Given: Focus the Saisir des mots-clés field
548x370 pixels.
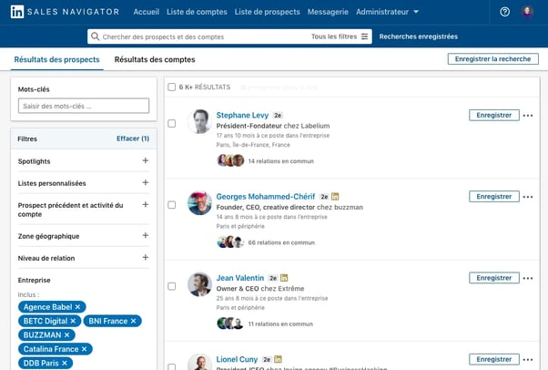Looking at the screenshot, I should point(84,106).
